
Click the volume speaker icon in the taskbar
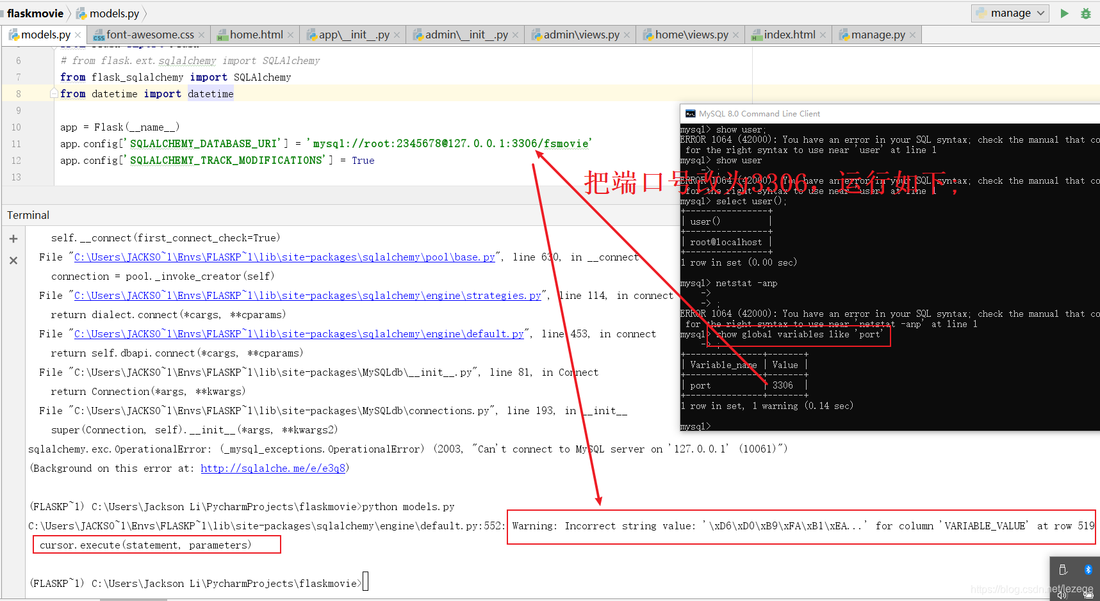(1060, 594)
